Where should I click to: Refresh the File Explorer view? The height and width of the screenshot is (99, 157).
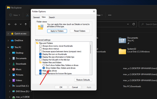click(133, 24)
